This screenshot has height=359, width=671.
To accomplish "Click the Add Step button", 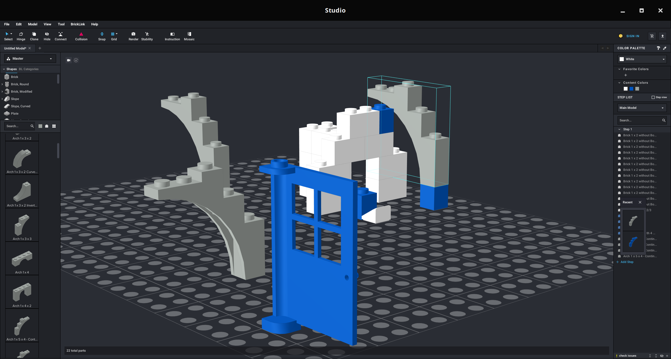I will (x=627, y=262).
